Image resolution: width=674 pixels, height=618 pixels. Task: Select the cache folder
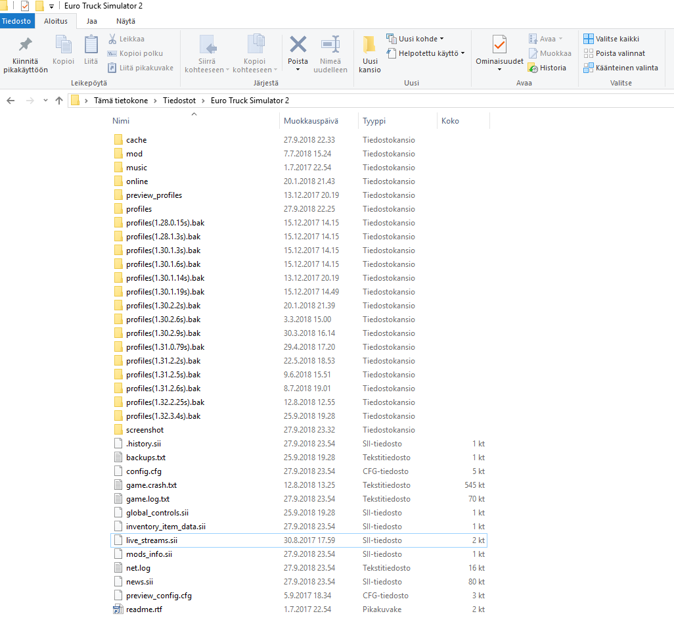click(299, 140)
